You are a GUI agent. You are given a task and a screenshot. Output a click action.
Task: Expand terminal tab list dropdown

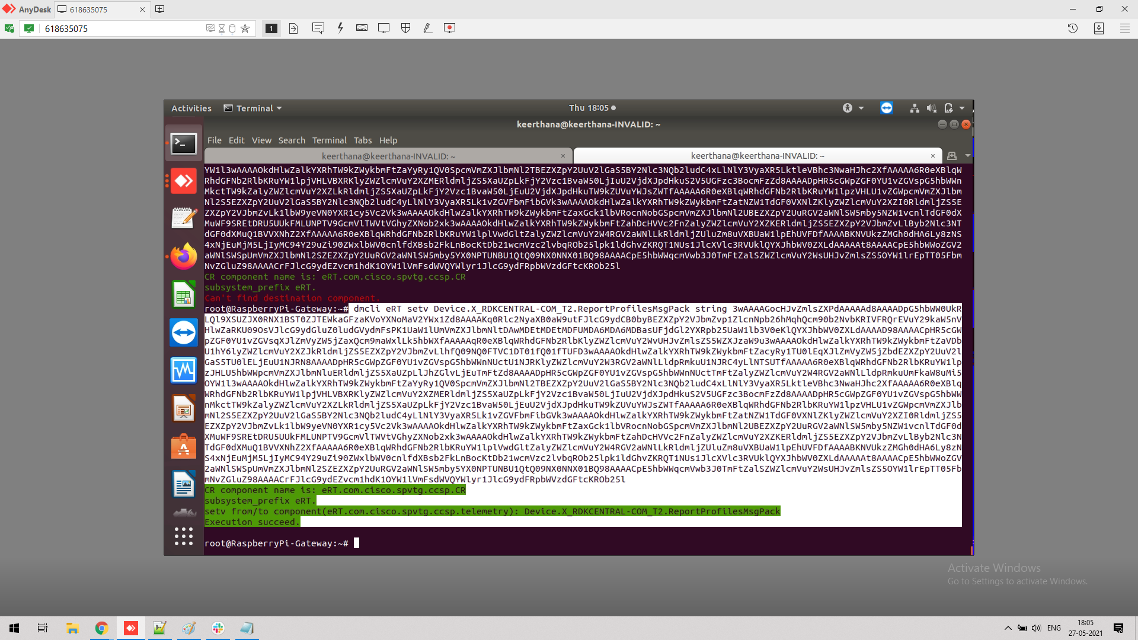(x=968, y=156)
